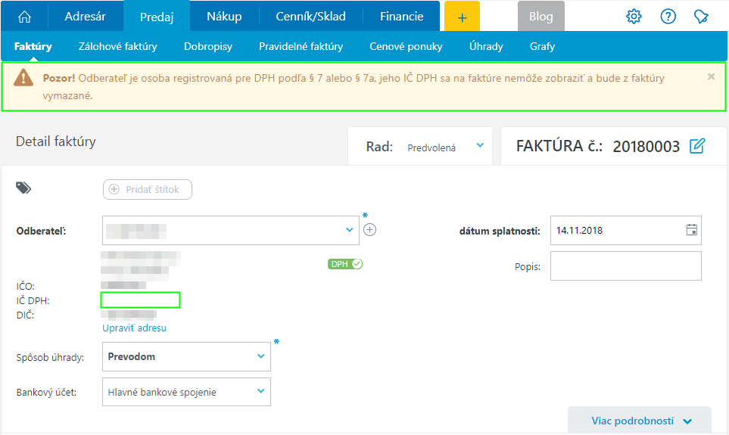Screen dimensions: 729x435
Task: Expand Viac podrobností section
Action: [x=640, y=421]
